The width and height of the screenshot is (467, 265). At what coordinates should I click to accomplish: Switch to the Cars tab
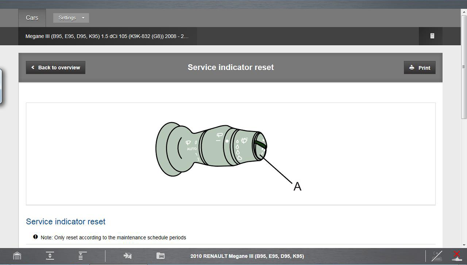point(32,18)
